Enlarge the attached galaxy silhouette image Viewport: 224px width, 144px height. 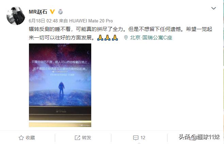click(x=60, y=85)
